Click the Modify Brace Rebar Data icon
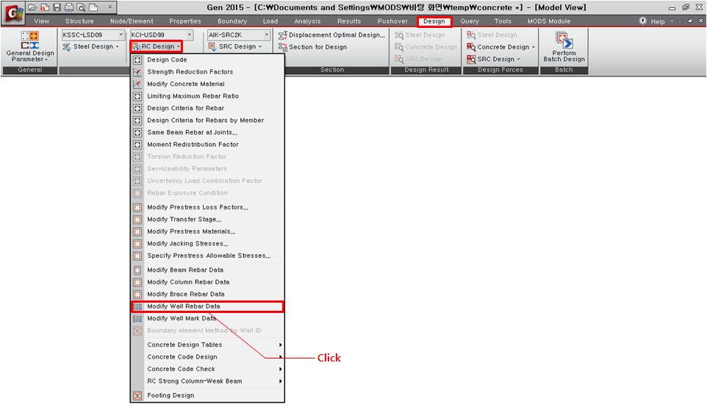The image size is (707, 407). pyautogui.click(x=137, y=295)
